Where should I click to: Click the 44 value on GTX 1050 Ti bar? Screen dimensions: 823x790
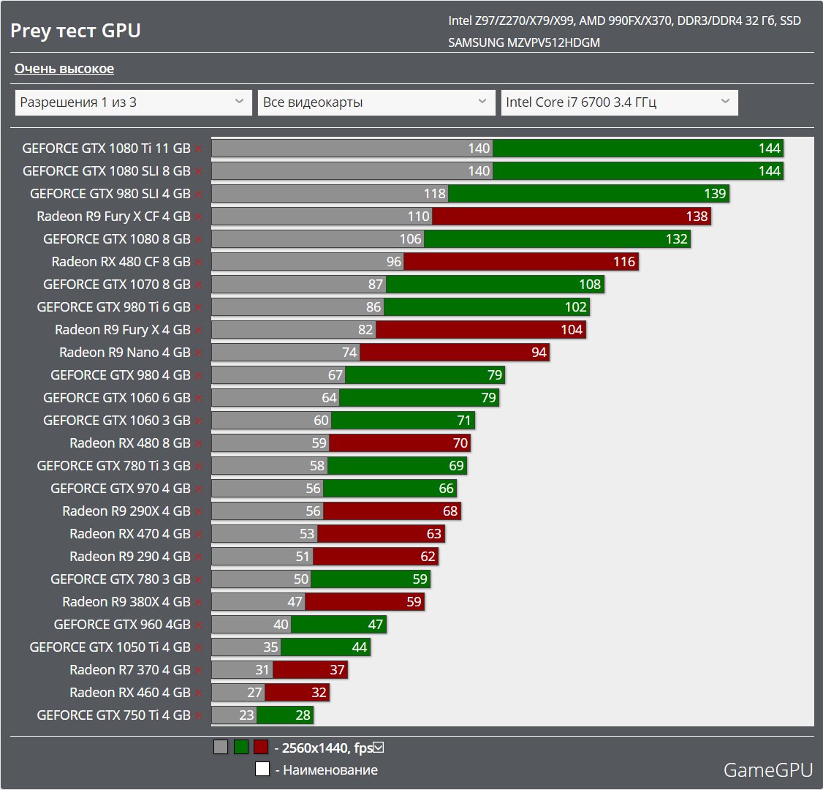click(x=360, y=647)
